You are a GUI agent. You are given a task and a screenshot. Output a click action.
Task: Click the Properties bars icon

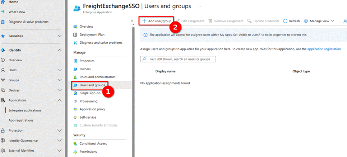coord(75,61)
